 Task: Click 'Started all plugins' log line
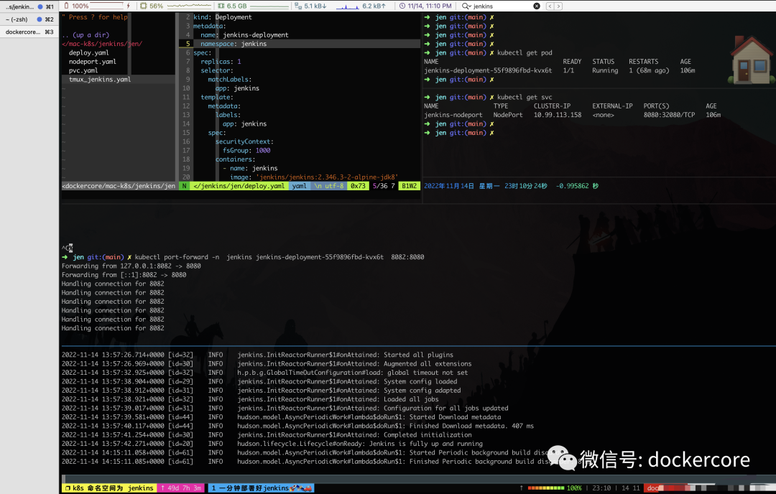click(x=257, y=355)
